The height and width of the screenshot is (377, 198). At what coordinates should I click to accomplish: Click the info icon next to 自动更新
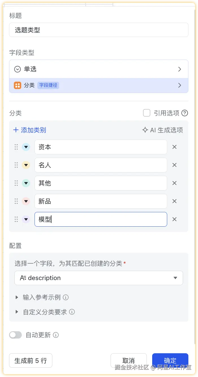(56, 335)
